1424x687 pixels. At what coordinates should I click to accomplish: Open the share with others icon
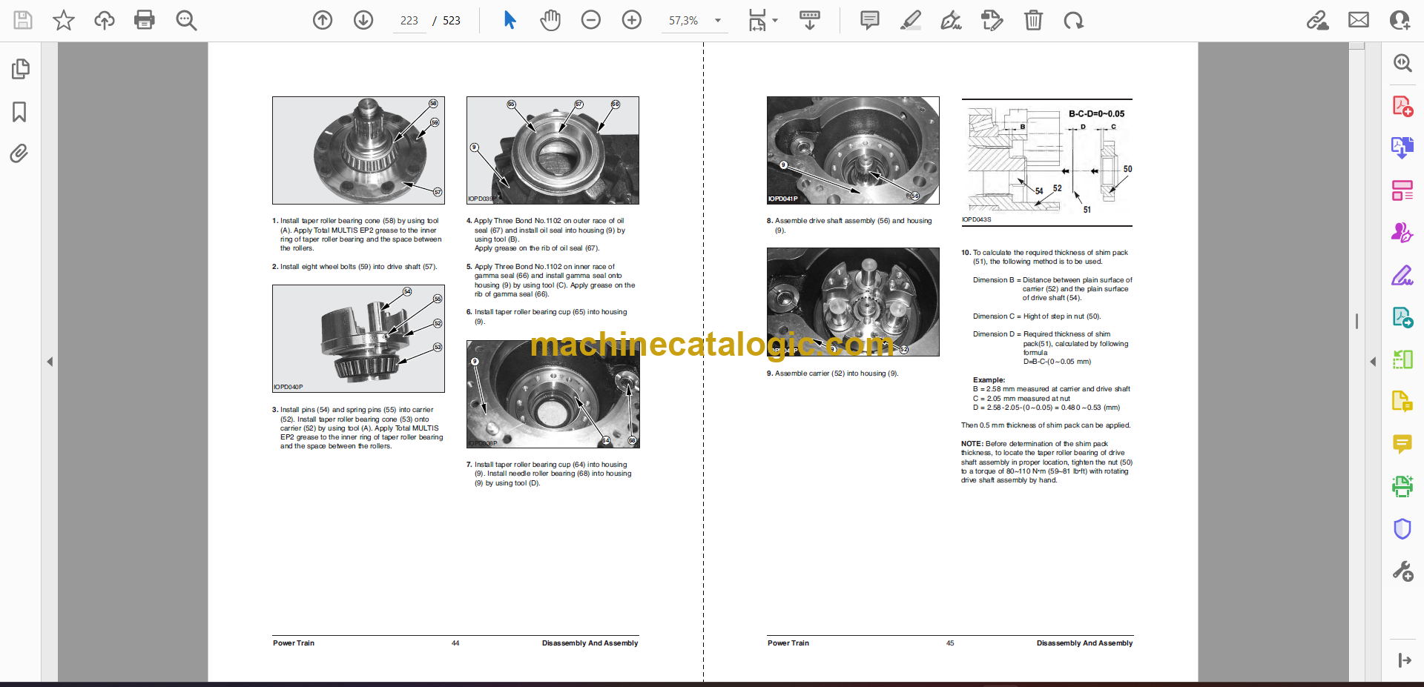1400,20
